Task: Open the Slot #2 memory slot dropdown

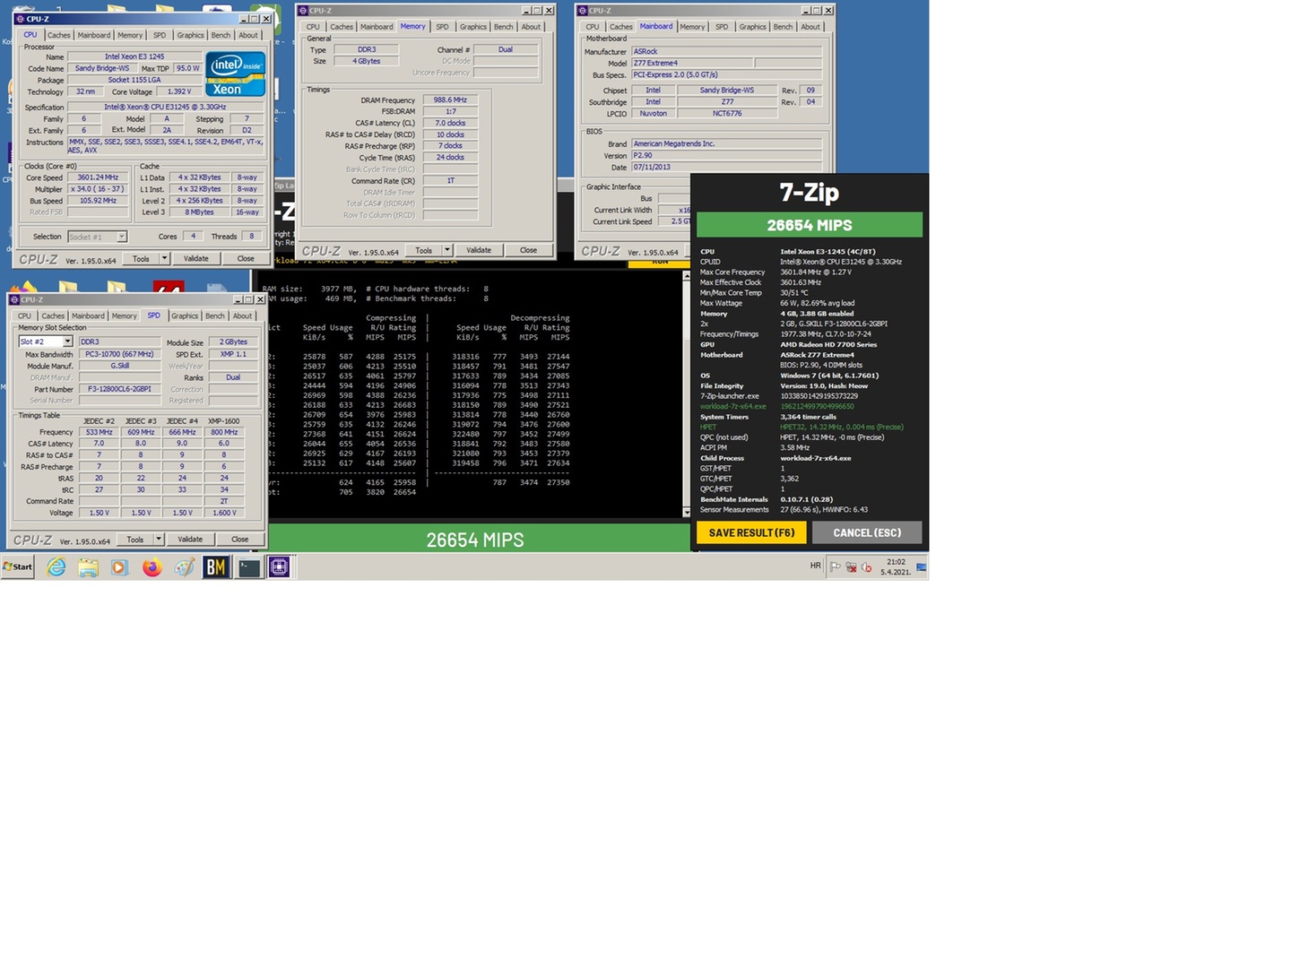Action: (x=67, y=341)
